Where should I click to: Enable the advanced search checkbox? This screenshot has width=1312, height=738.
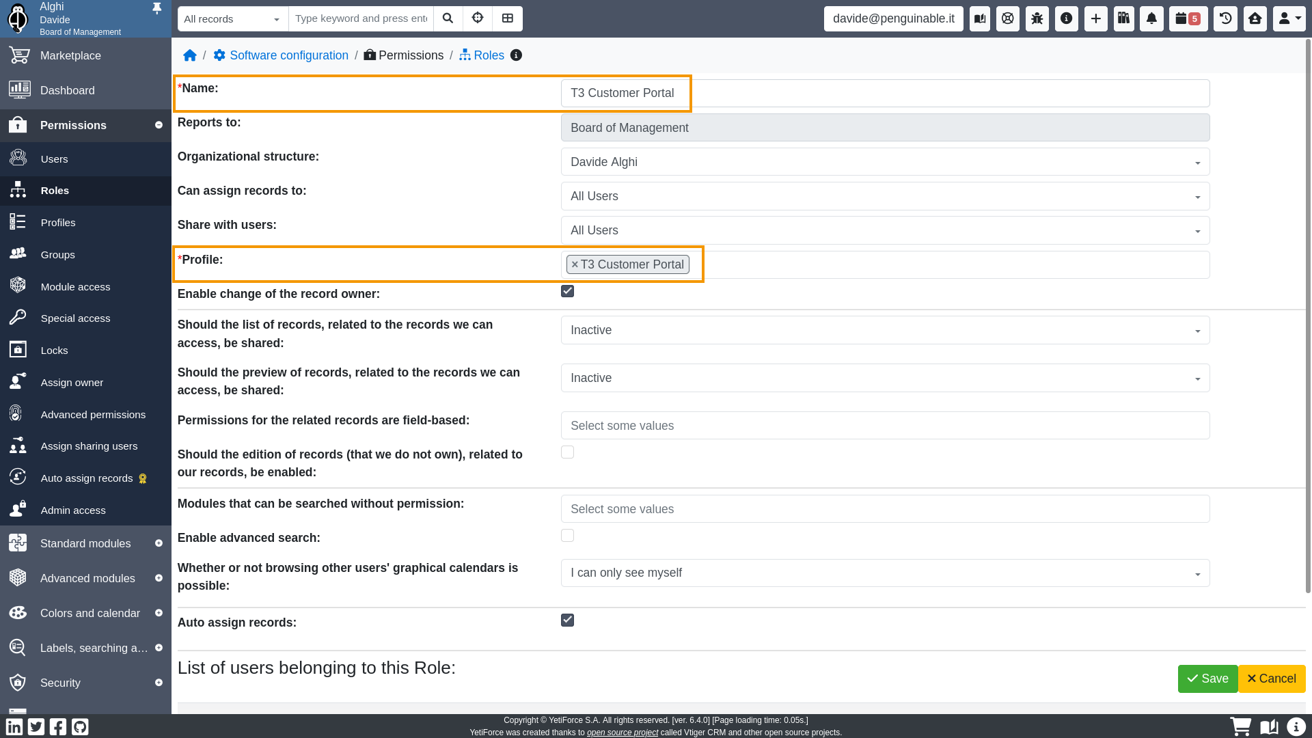click(x=567, y=536)
